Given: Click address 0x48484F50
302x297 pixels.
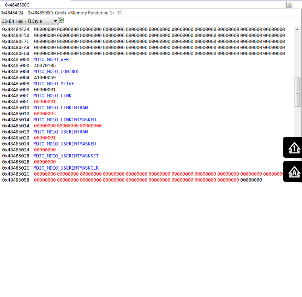Looking at the screenshot, I should click(x=16, y=35).
